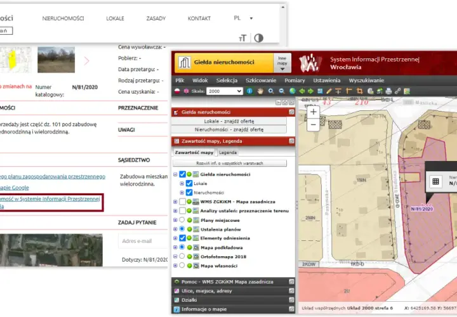Click the crop-shaped measurement icon in toolbar
This screenshot has height=317, width=457.
coord(359,91)
